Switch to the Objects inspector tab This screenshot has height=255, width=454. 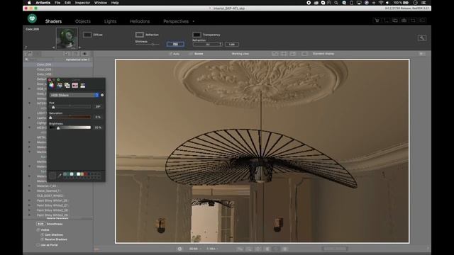point(83,21)
